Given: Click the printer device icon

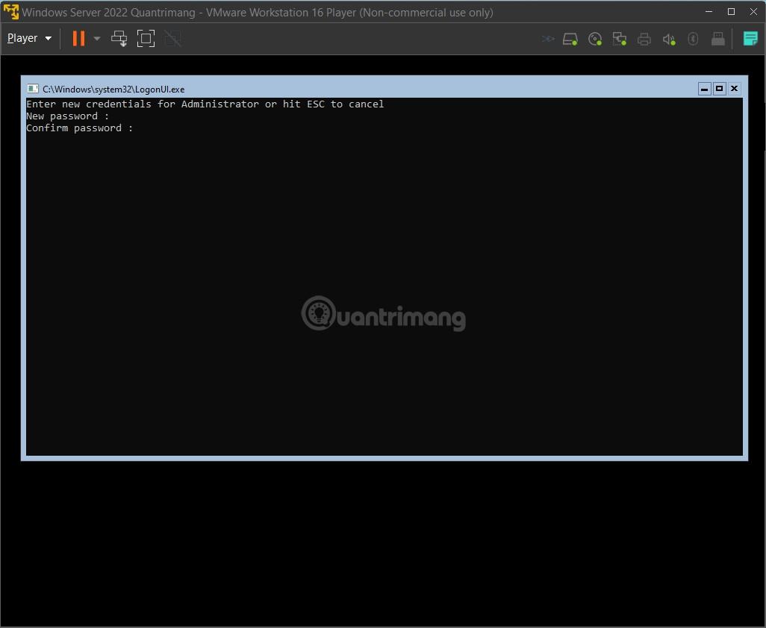Looking at the screenshot, I should click(x=644, y=39).
